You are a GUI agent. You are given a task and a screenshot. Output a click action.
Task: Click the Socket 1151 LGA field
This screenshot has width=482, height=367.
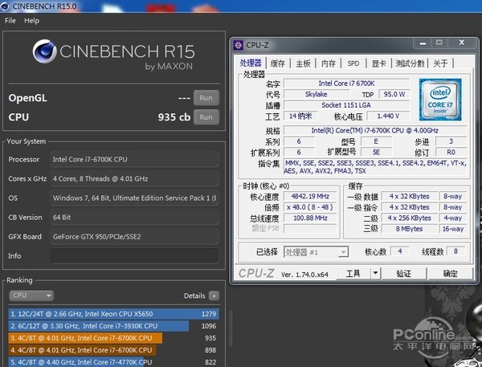pyautogui.click(x=346, y=105)
